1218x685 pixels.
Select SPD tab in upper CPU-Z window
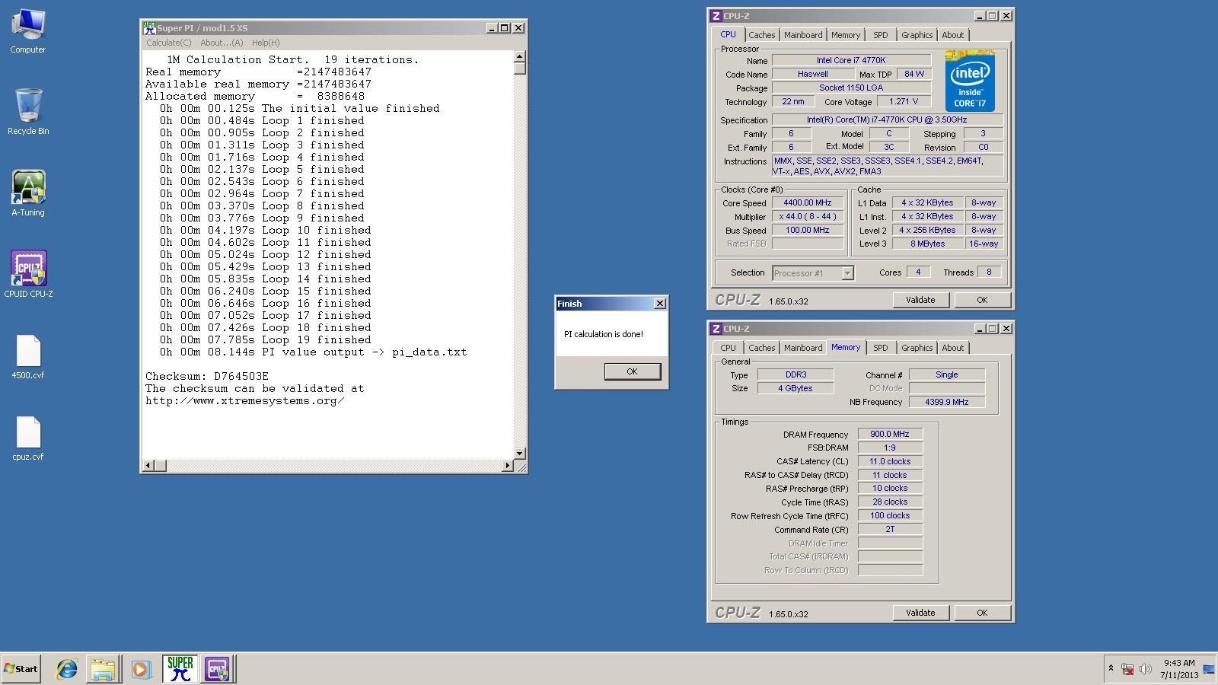(881, 35)
